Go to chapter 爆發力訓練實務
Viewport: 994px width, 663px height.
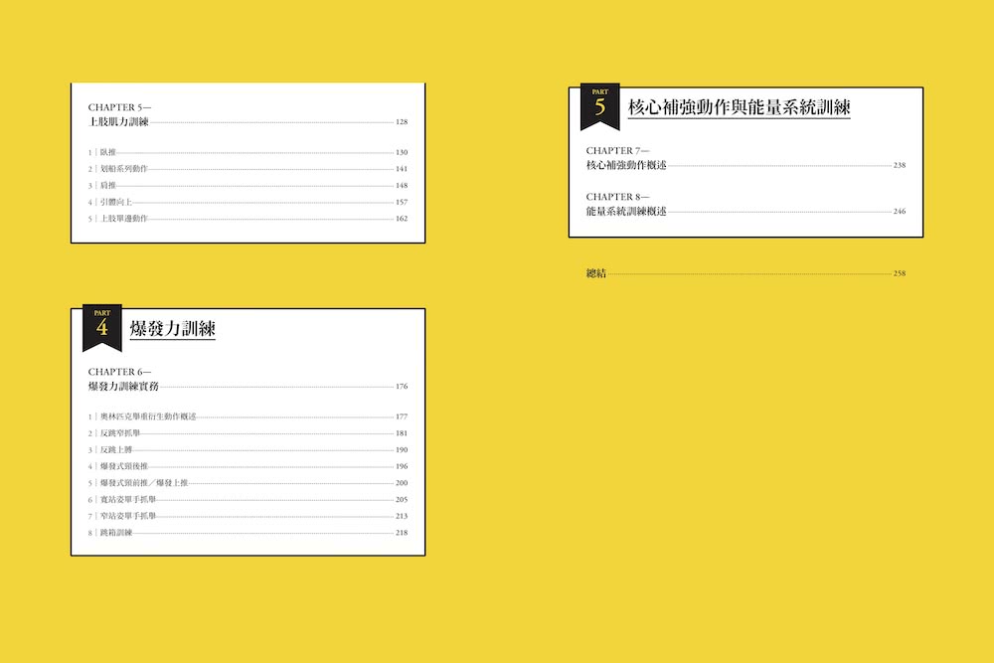pos(123,386)
